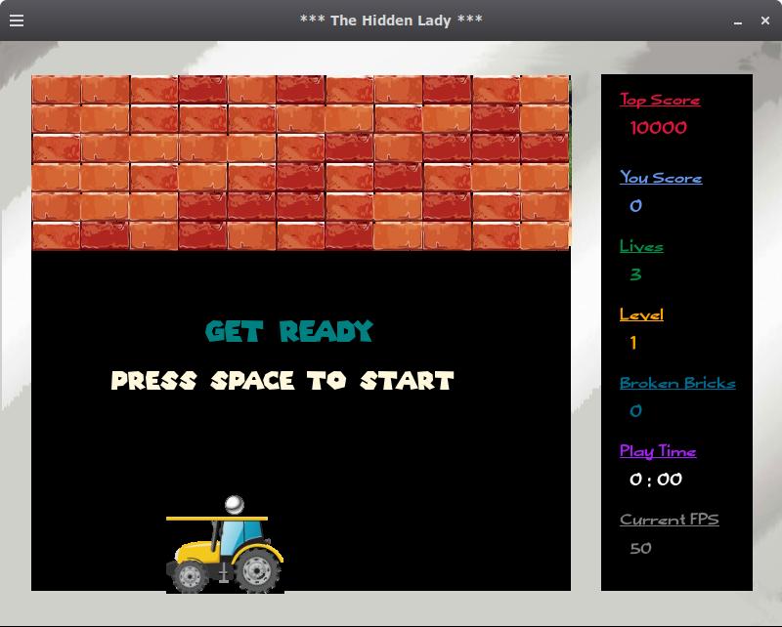Viewport: 782px width, 627px height.
Task: Select the Top Score heading link
Action: pos(659,100)
